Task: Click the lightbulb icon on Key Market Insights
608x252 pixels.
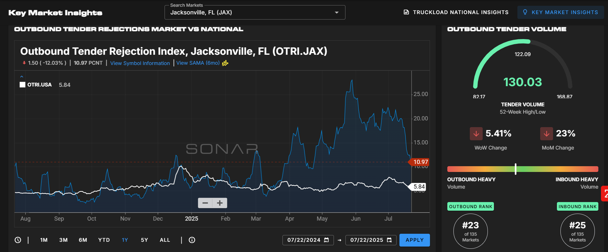Action: coord(525,12)
